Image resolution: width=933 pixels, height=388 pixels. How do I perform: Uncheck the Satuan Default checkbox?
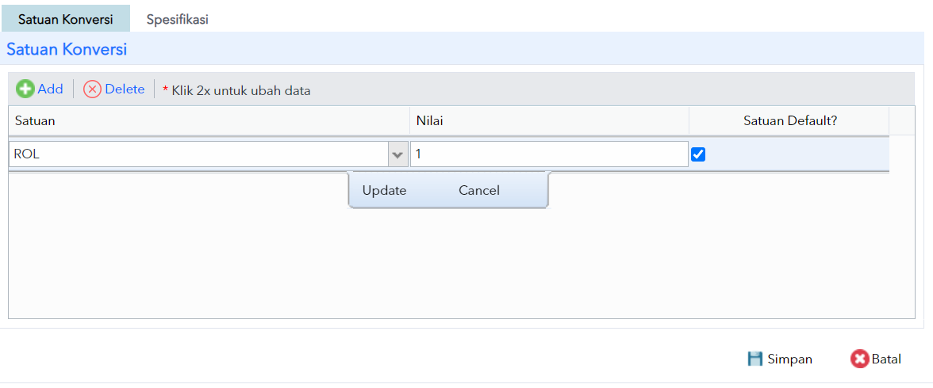point(698,154)
